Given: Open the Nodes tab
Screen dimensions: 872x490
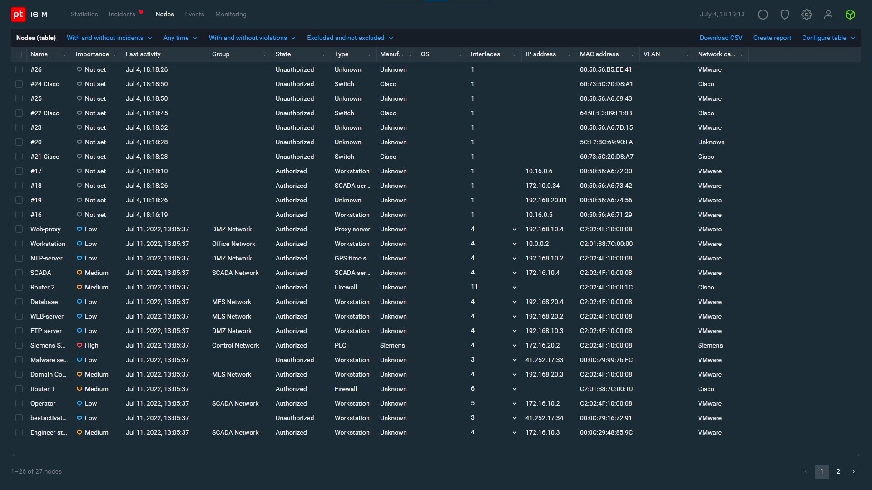Looking at the screenshot, I should coord(165,15).
